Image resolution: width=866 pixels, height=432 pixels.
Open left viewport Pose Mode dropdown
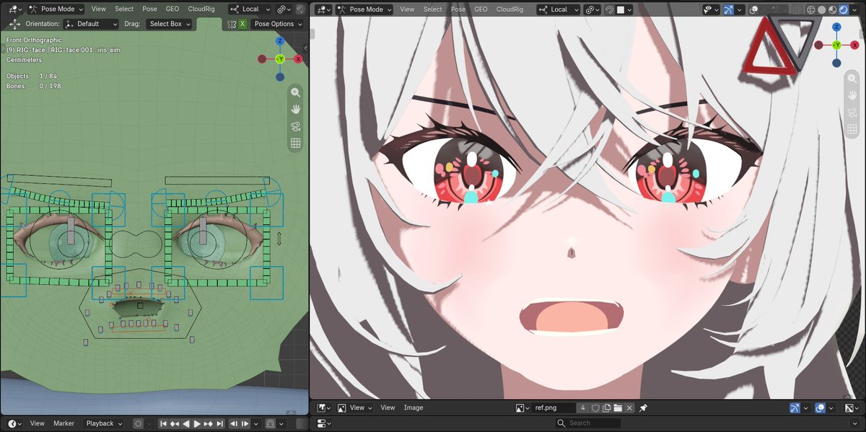click(x=57, y=9)
